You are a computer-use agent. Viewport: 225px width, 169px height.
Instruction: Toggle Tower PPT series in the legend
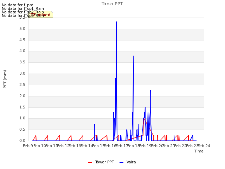click(x=101, y=162)
